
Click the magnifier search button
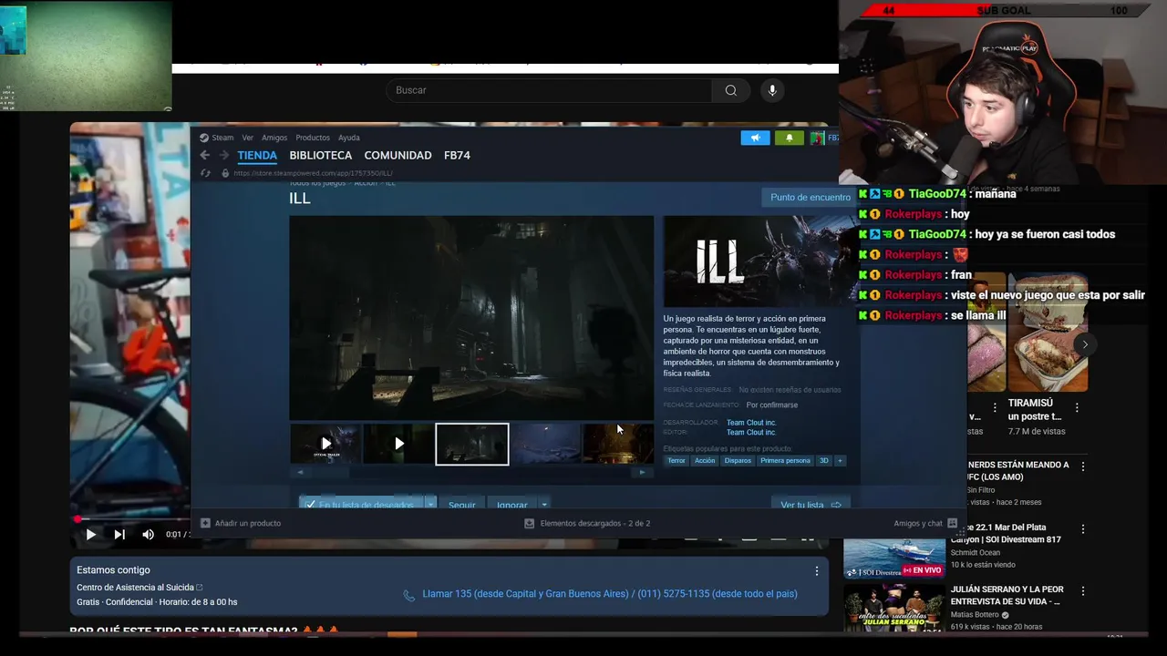pos(730,90)
